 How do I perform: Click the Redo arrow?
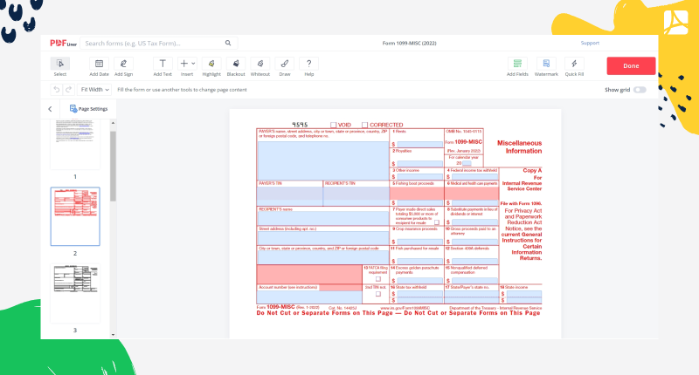[x=68, y=90]
